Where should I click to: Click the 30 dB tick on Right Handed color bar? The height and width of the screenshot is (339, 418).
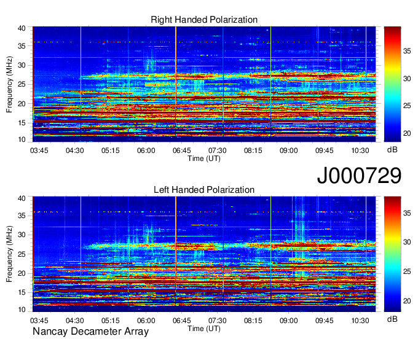click(x=407, y=79)
